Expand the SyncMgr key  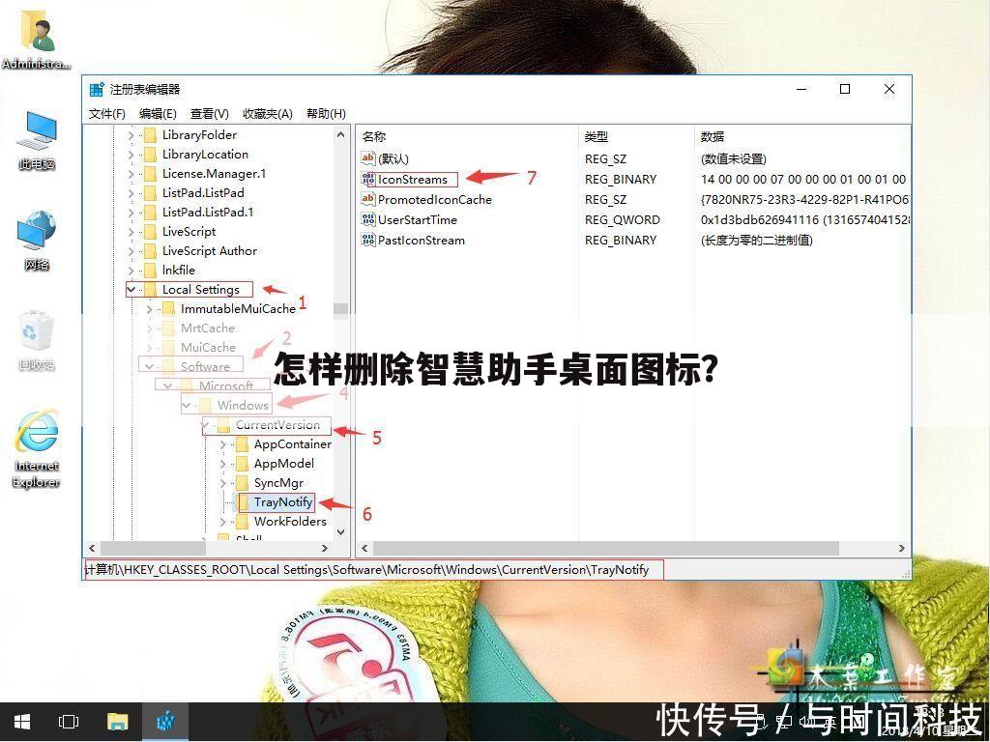(223, 483)
